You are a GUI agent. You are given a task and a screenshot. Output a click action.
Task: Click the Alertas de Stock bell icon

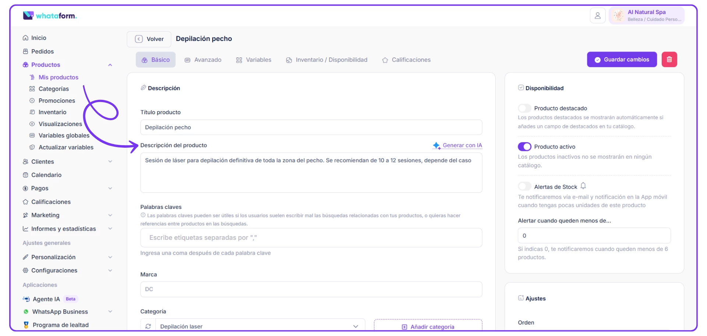pos(583,186)
